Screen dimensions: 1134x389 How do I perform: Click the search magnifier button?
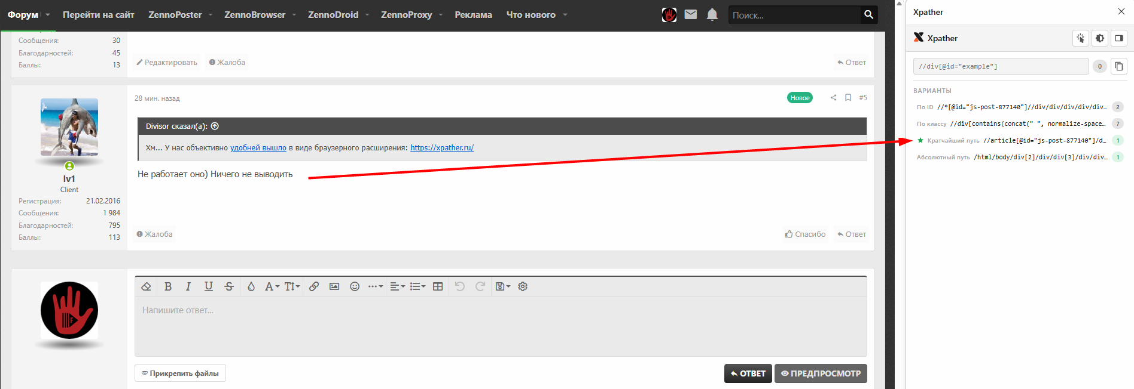click(869, 15)
